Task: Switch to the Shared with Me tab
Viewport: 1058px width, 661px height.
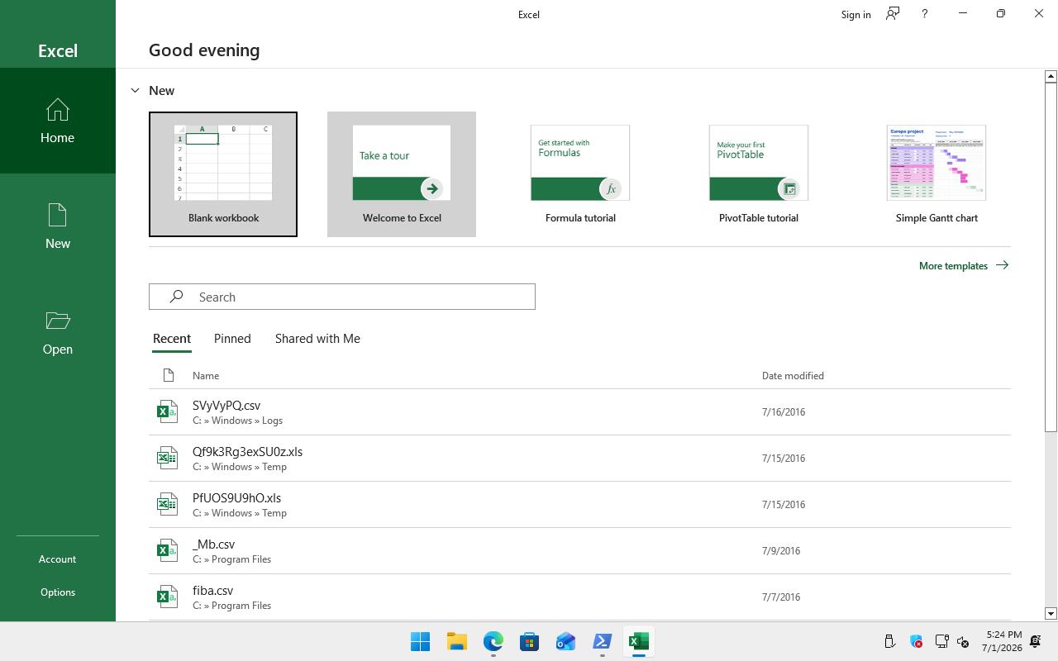Action: [317, 339]
